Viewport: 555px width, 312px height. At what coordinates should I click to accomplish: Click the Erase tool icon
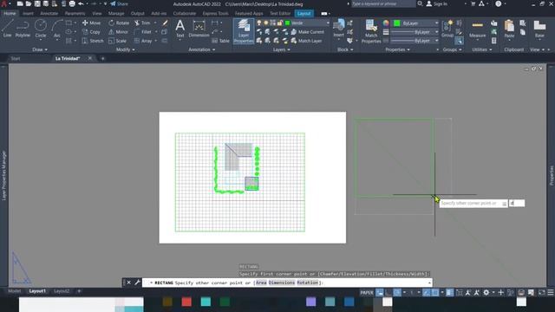click(165, 23)
